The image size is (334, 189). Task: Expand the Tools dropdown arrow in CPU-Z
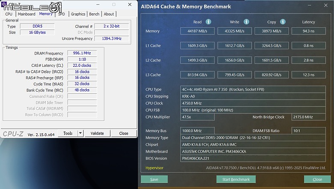click(81, 133)
